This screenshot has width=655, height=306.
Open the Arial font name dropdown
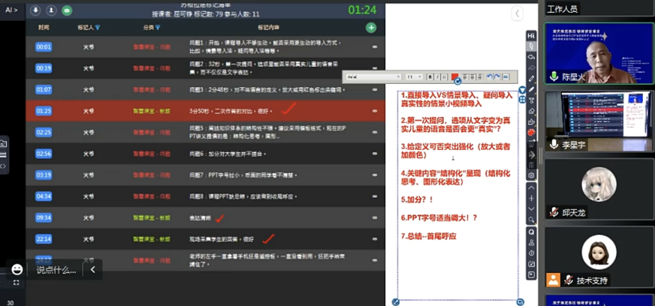click(x=373, y=76)
